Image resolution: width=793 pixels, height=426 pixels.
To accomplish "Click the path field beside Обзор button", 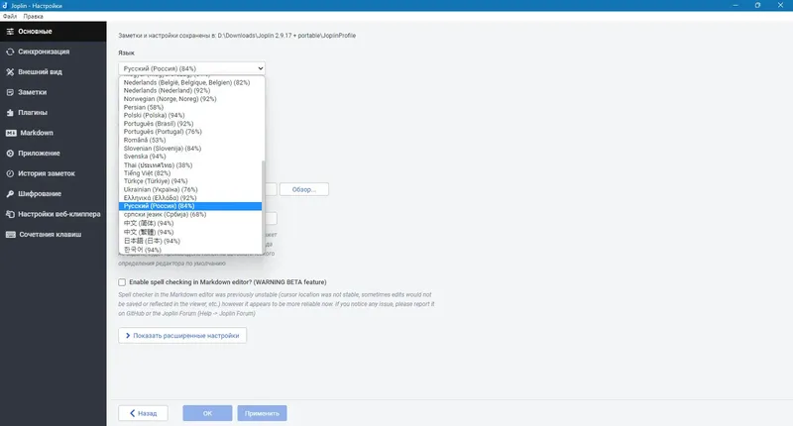I will pos(271,189).
